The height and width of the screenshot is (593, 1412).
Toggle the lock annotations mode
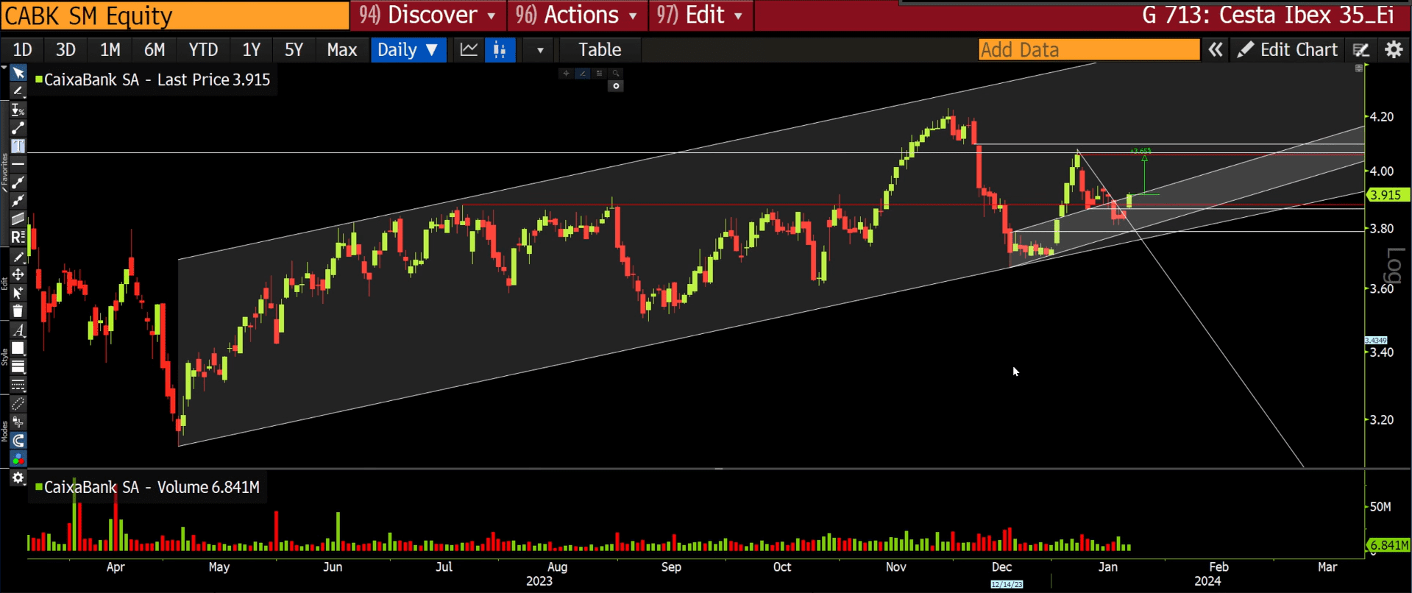pyautogui.click(x=18, y=422)
